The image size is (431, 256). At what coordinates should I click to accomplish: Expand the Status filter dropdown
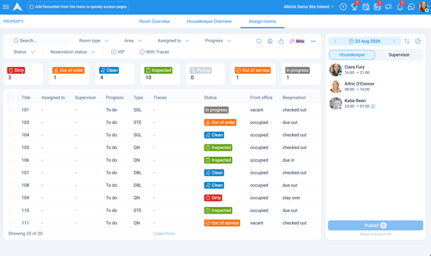(x=24, y=52)
